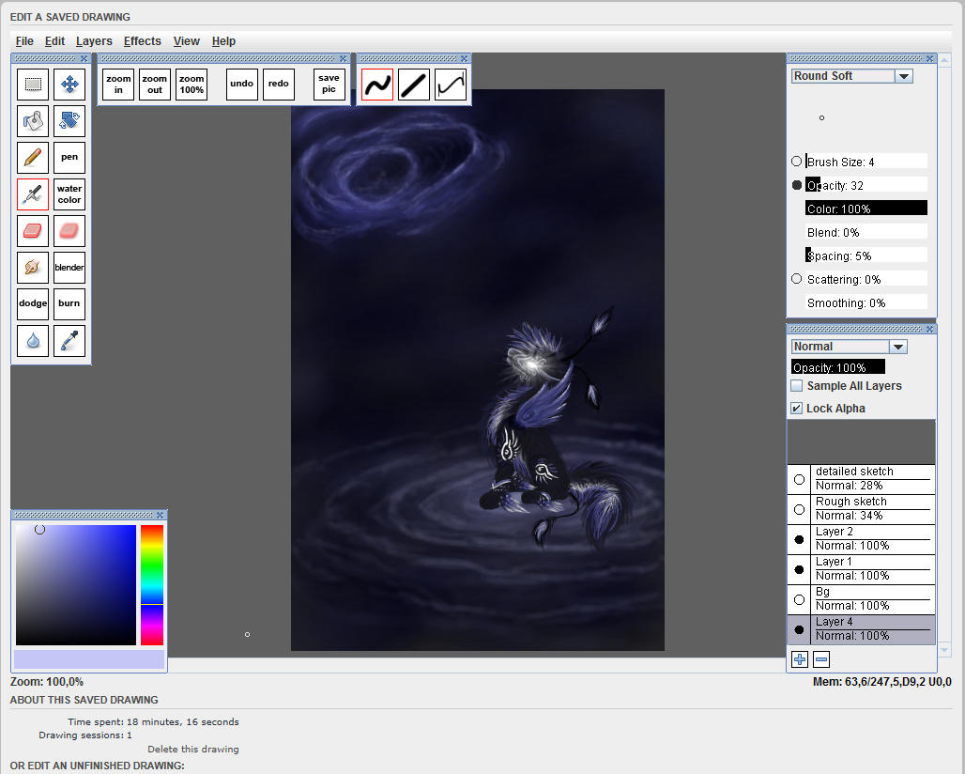965x774 pixels.
Task: Add a new layer with plus icon
Action: coord(800,659)
